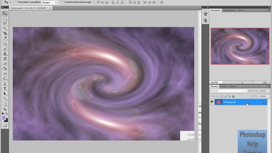
Task: Select the Path Selection arrow tool
Action: (5, 94)
